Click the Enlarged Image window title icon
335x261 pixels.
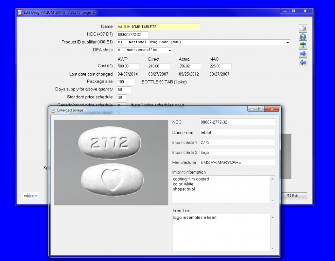click(53, 110)
